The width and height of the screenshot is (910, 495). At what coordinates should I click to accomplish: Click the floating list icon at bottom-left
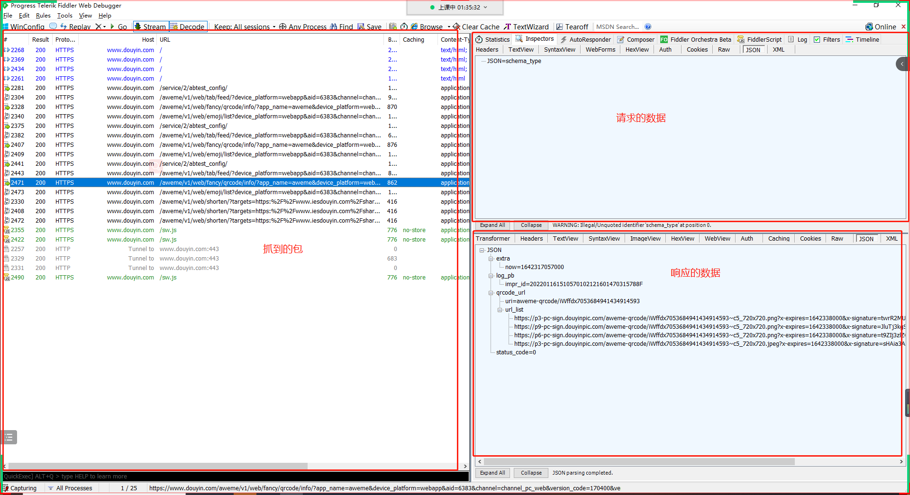pos(9,438)
